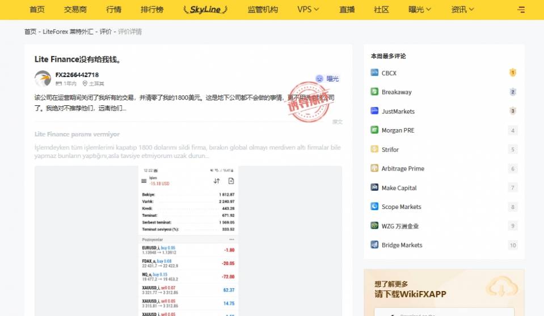Open the Bridge Markets broker link
Screen dimensions: 544x316
pyautogui.click(x=402, y=245)
